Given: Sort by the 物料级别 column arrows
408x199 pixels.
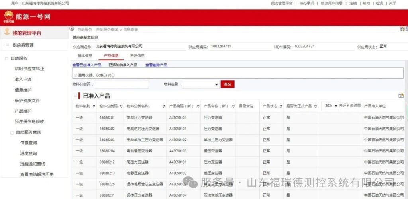Looking at the screenshot, I should click(x=94, y=106).
